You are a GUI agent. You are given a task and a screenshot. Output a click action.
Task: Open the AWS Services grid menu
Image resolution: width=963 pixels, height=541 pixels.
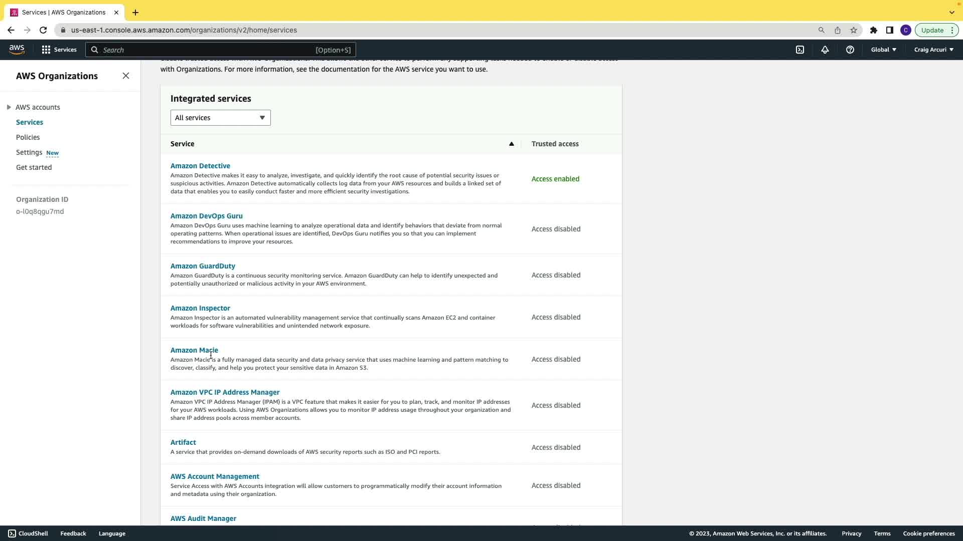(59, 50)
